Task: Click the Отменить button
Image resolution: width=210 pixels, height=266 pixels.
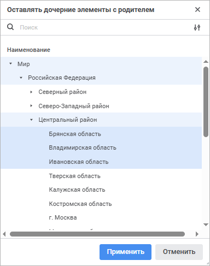Action: pos(179,252)
